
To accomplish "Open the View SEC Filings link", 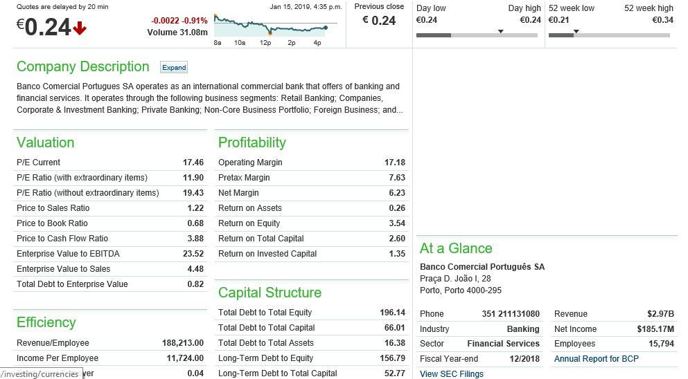I will point(451,374).
